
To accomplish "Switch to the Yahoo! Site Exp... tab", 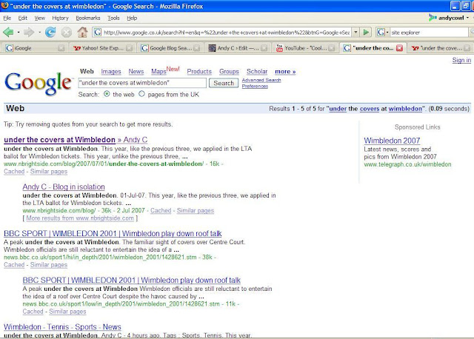I will pyautogui.click(x=102, y=48).
